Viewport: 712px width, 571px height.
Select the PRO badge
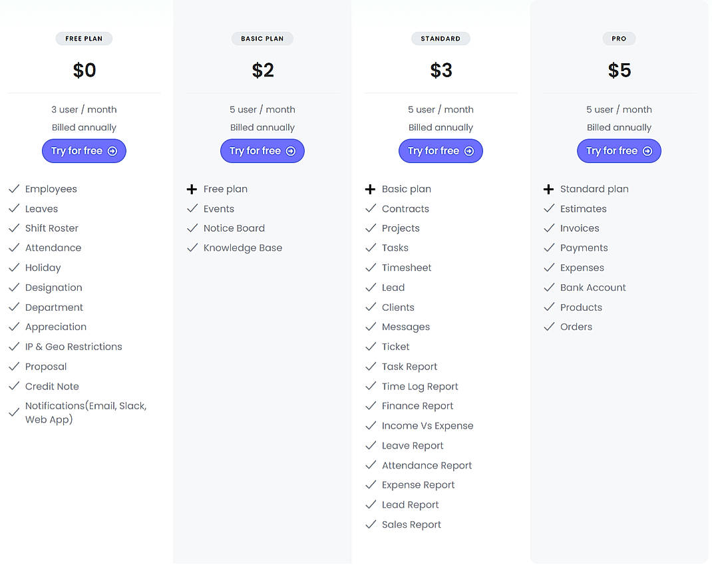point(619,39)
